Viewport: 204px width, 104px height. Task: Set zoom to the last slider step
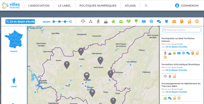71,22
